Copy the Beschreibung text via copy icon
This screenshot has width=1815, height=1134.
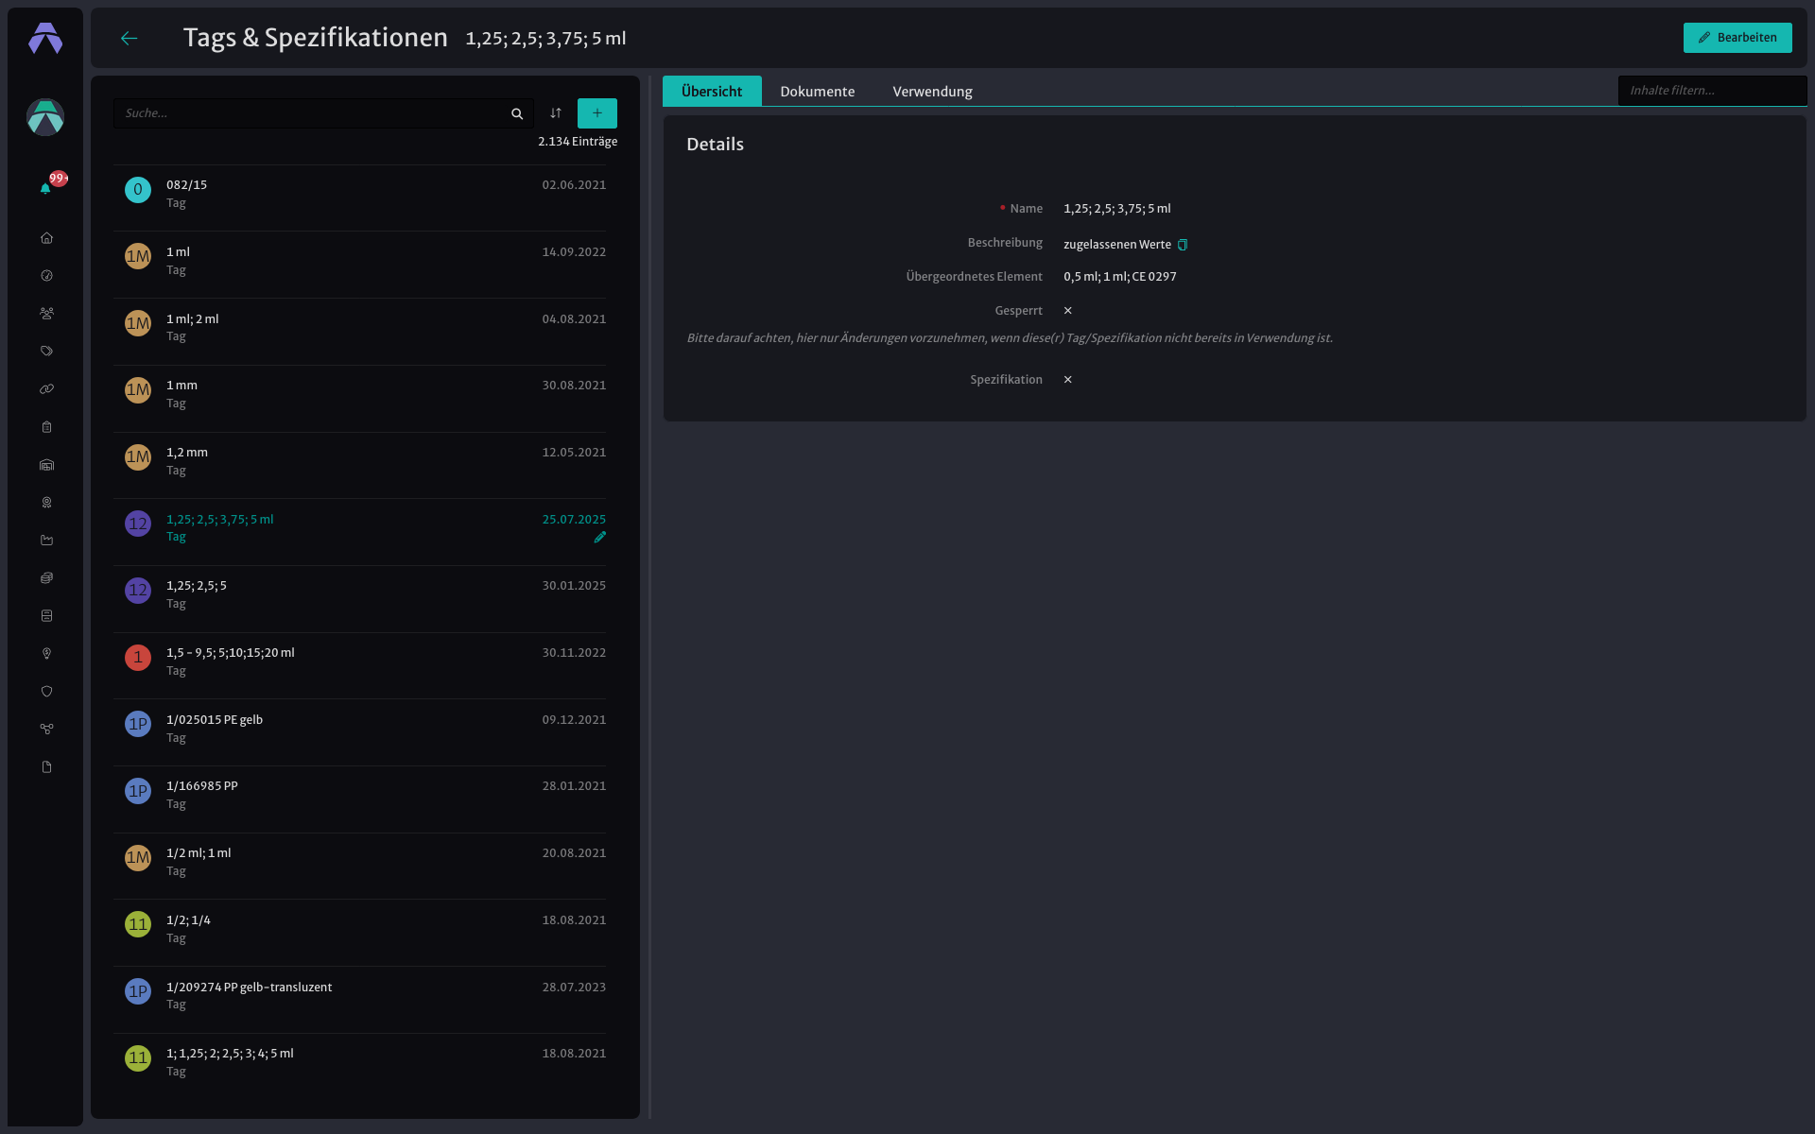(1183, 245)
